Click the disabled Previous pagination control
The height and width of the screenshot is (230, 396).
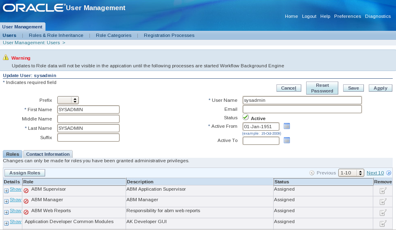pos(323,173)
